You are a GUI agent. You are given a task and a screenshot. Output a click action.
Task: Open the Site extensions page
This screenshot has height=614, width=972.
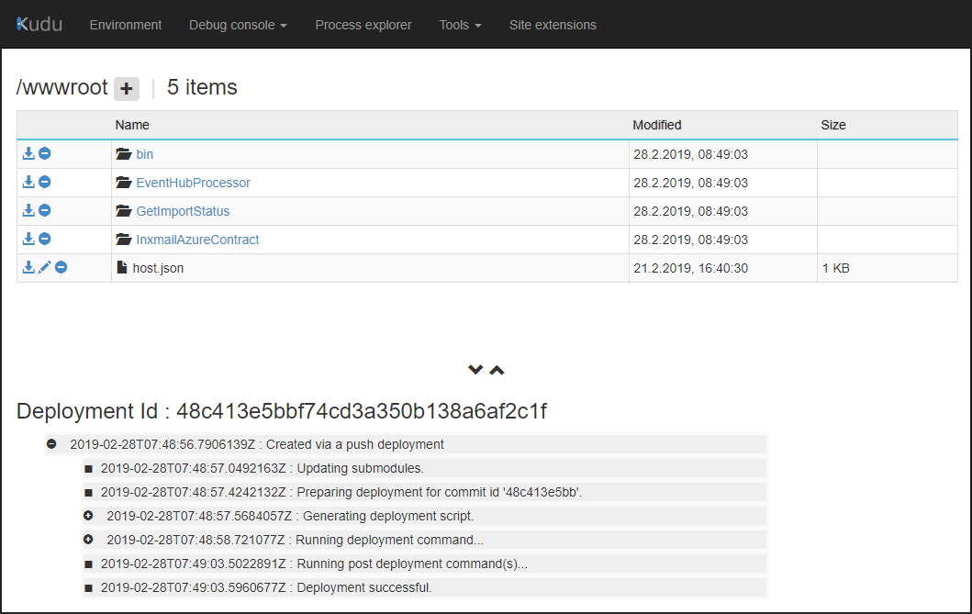553,25
